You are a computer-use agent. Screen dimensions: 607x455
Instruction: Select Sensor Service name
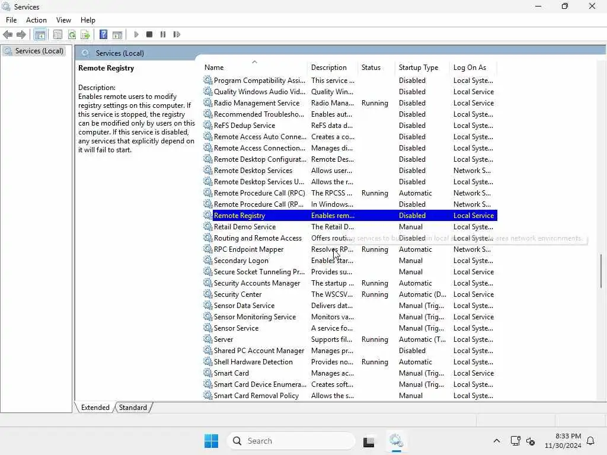click(x=236, y=328)
